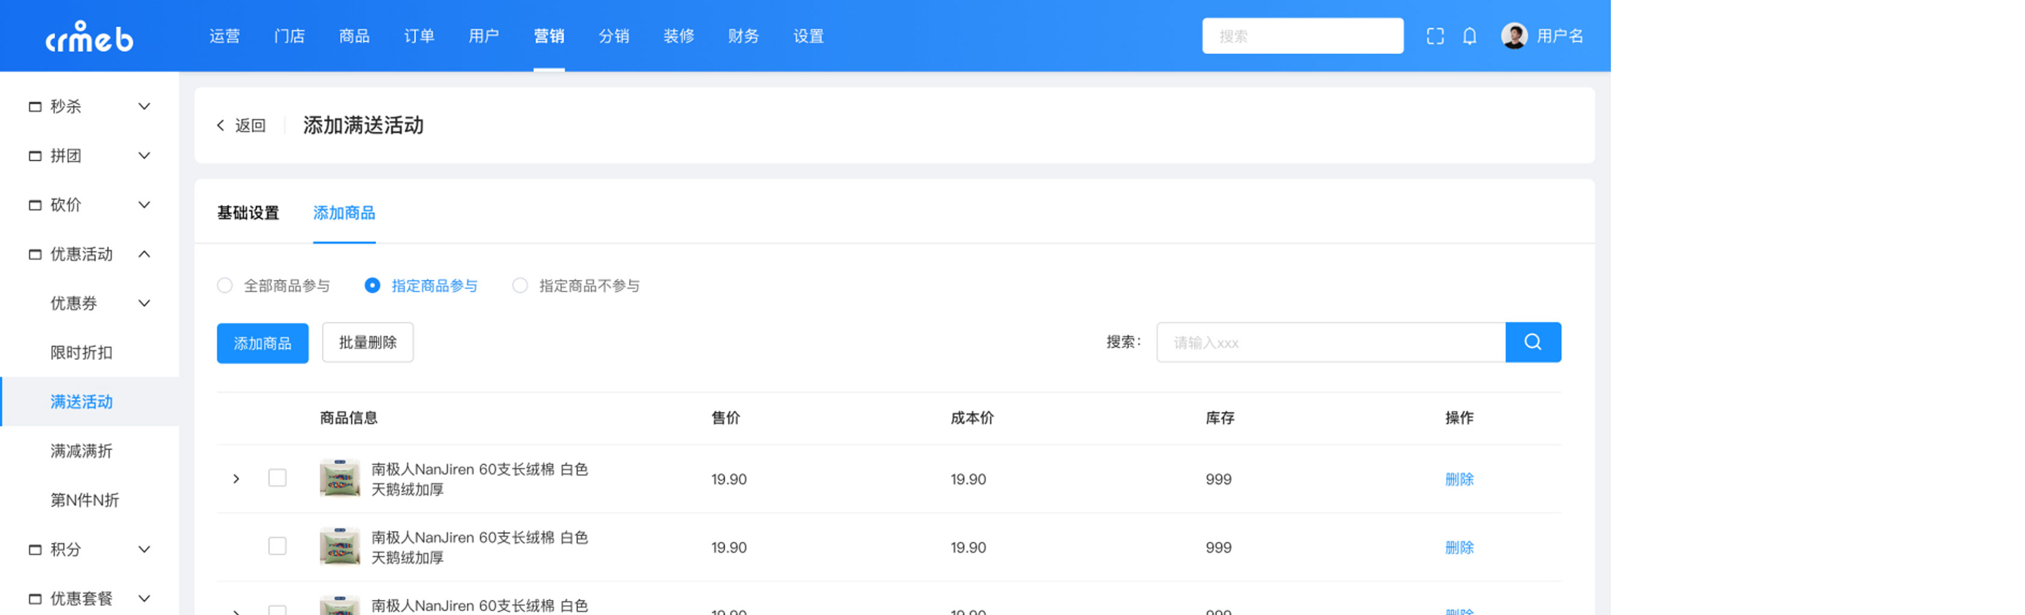Screen dimensions: 2025x615
Task: Open 满减满折 sidebar item
Action: pos(82,451)
